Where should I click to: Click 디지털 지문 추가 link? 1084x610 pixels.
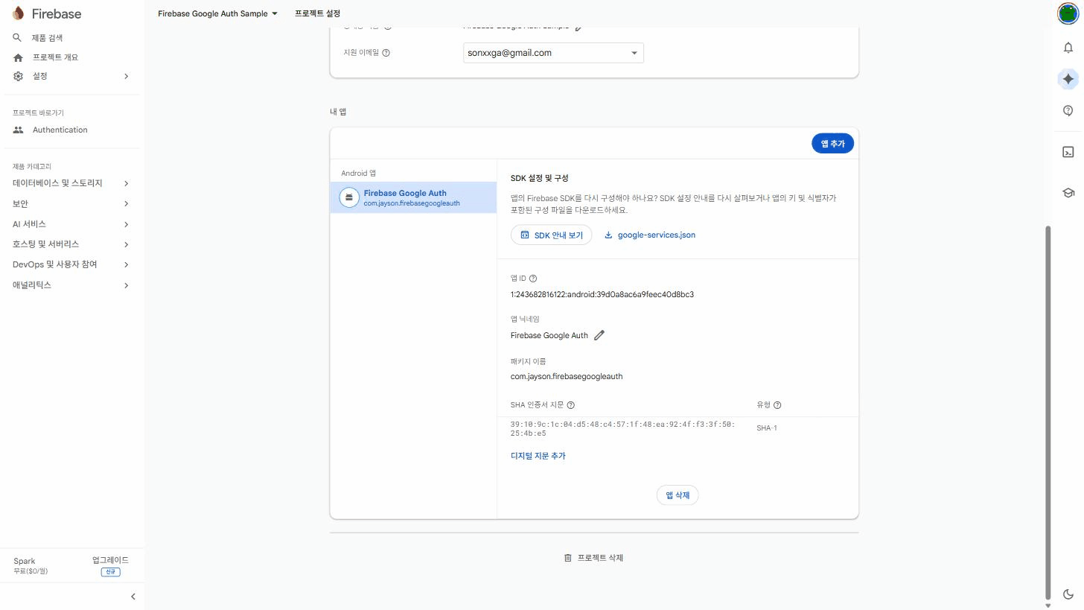click(x=538, y=456)
